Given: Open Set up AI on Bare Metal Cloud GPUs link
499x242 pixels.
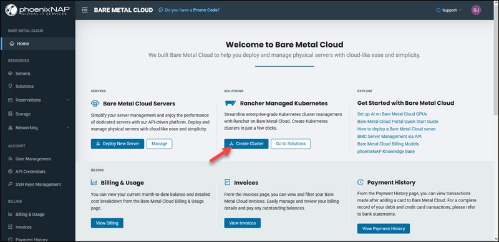Looking at the screenshot, I should pyautogui.click(x=392, y=114).
